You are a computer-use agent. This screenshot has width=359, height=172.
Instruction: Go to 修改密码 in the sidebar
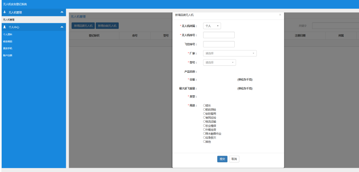8,42
